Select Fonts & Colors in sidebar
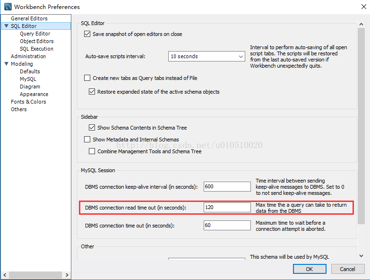The height and width of the screenshot is (280, 370). point(28,102)
